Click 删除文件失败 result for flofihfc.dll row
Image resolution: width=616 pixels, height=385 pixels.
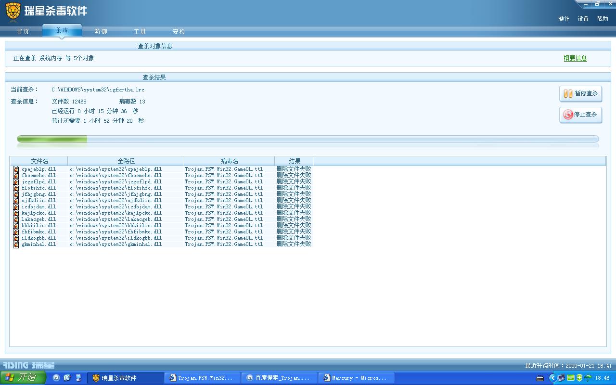click(294, 188)
